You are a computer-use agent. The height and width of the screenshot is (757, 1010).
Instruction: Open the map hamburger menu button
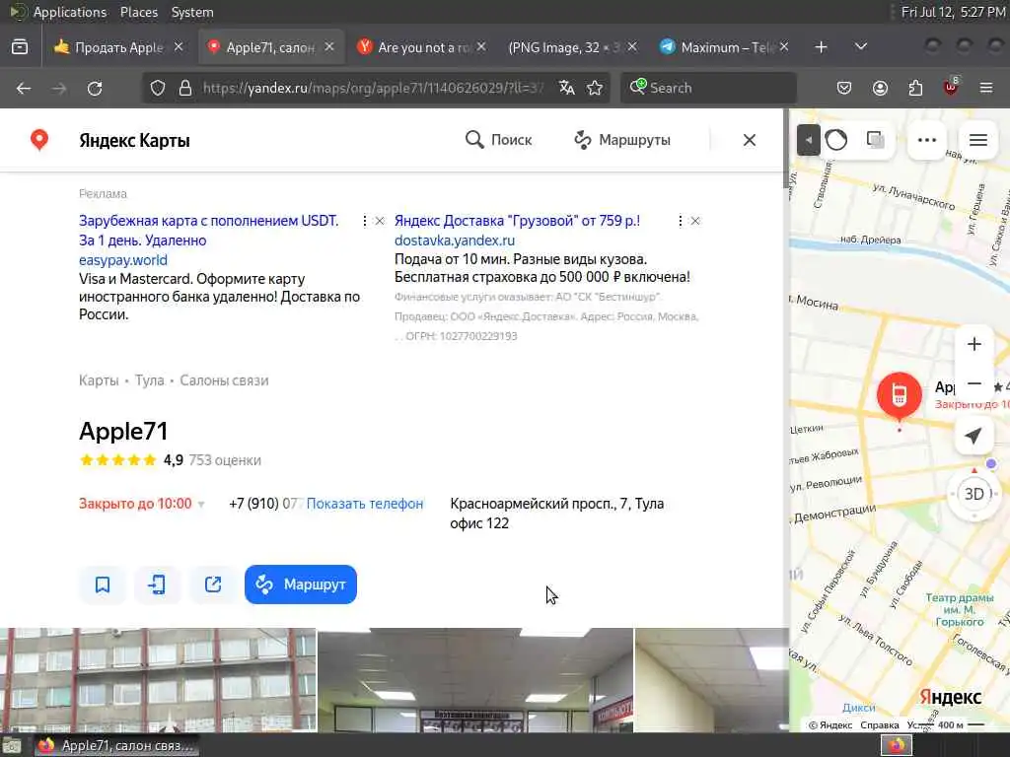pyautogui.click(x=978, y=140)
